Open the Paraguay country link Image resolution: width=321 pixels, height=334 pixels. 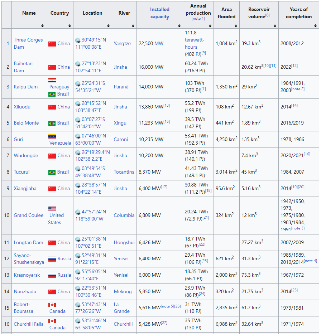pos(59,87)
